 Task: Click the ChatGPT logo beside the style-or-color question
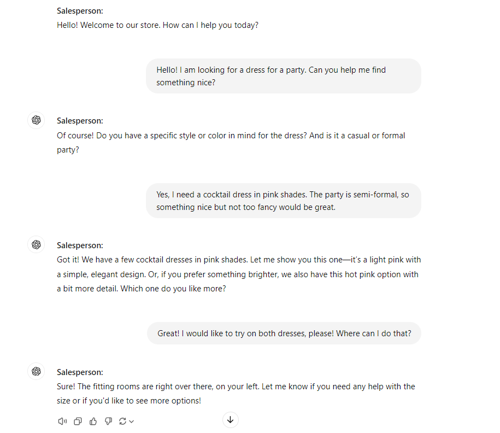(36, 120)
